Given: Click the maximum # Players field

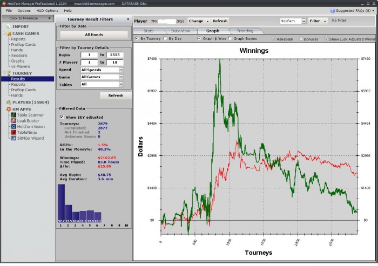Looking at the screenshot, I should pos(114,63).
